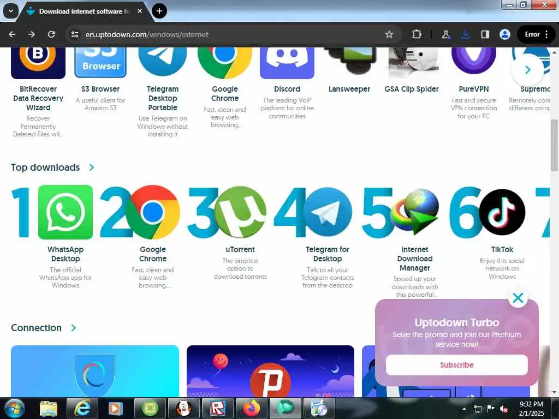The height and width of the screenshot is (419, 559).
Task: Open the WhatsApp Desktop title link
Action: [x=66, y=254]
